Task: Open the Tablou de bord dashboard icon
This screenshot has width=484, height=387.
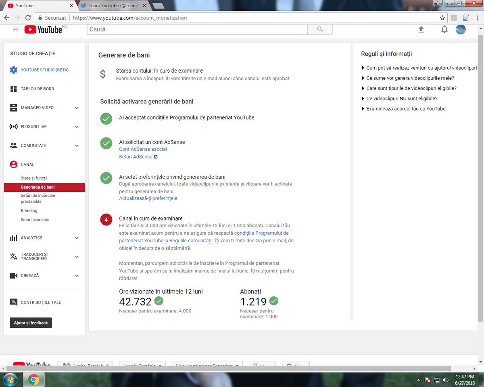Action: tap(13, 89)
